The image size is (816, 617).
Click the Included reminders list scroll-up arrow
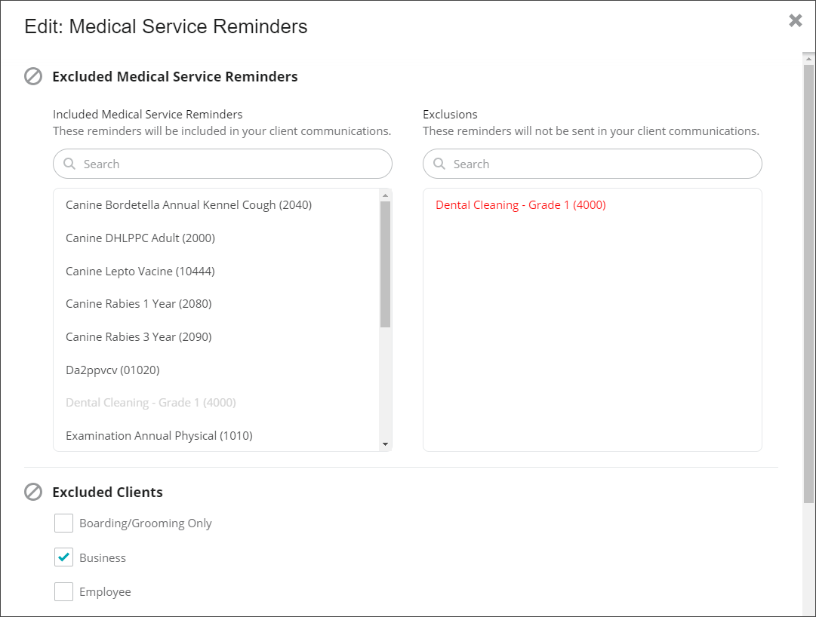385,195
